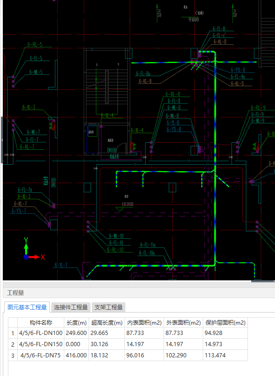Click the 6-RL-7 pipe label

(27, 147)
